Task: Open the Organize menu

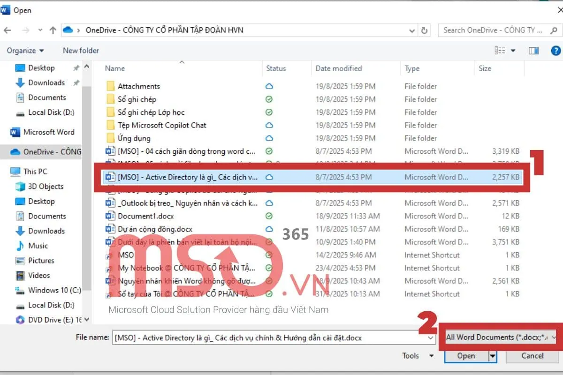Action: 25,50
